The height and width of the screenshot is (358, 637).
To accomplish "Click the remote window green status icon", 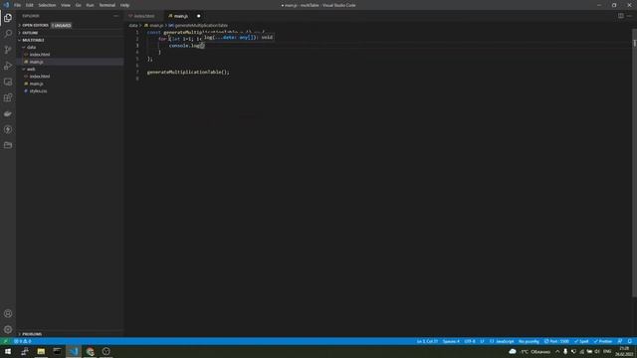I will tap(5, 341).
